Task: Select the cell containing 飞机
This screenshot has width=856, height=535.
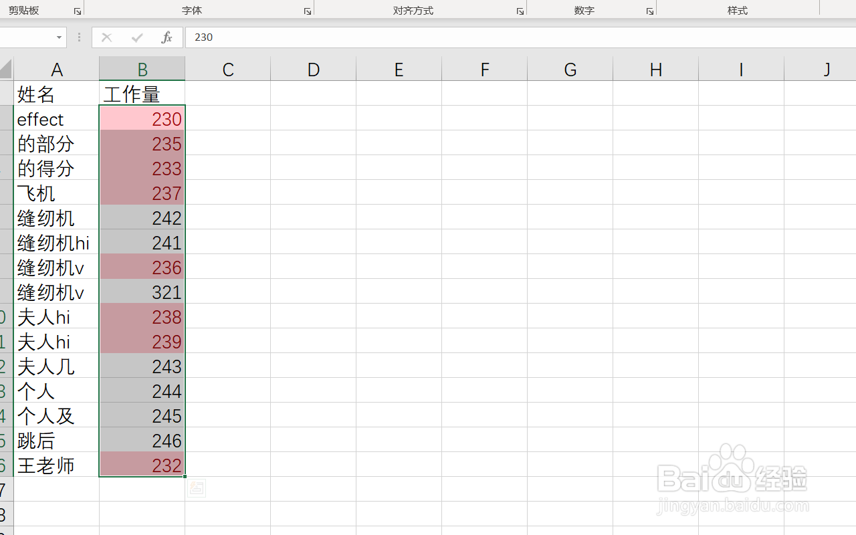Action: point(57,193)
